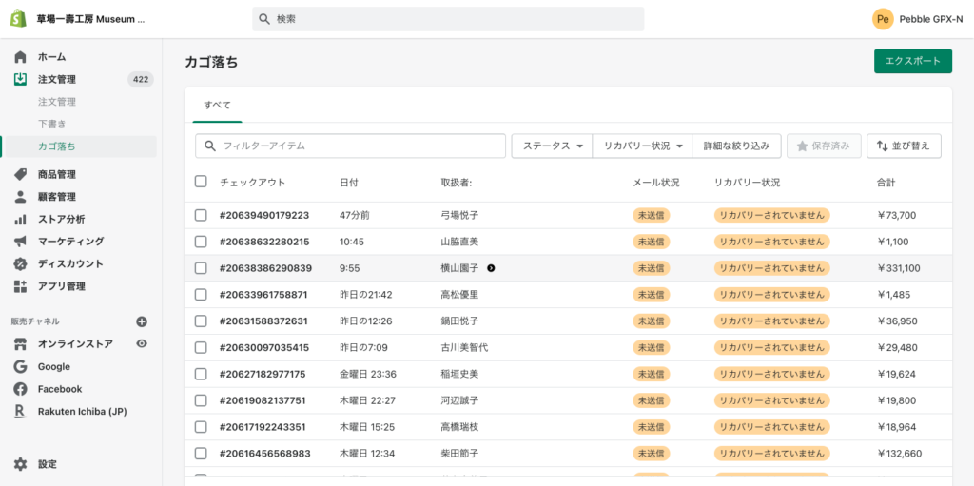This screenshot has height=486, width=974.
Task: Click the Shopify logo icon
Action: [18, 19]
